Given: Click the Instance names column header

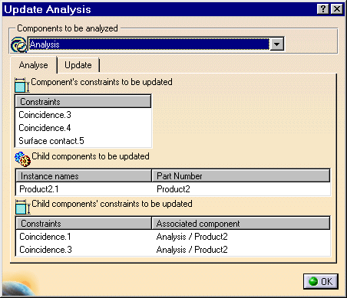Looking at the screenshot, I should click(x=84, y=176).
